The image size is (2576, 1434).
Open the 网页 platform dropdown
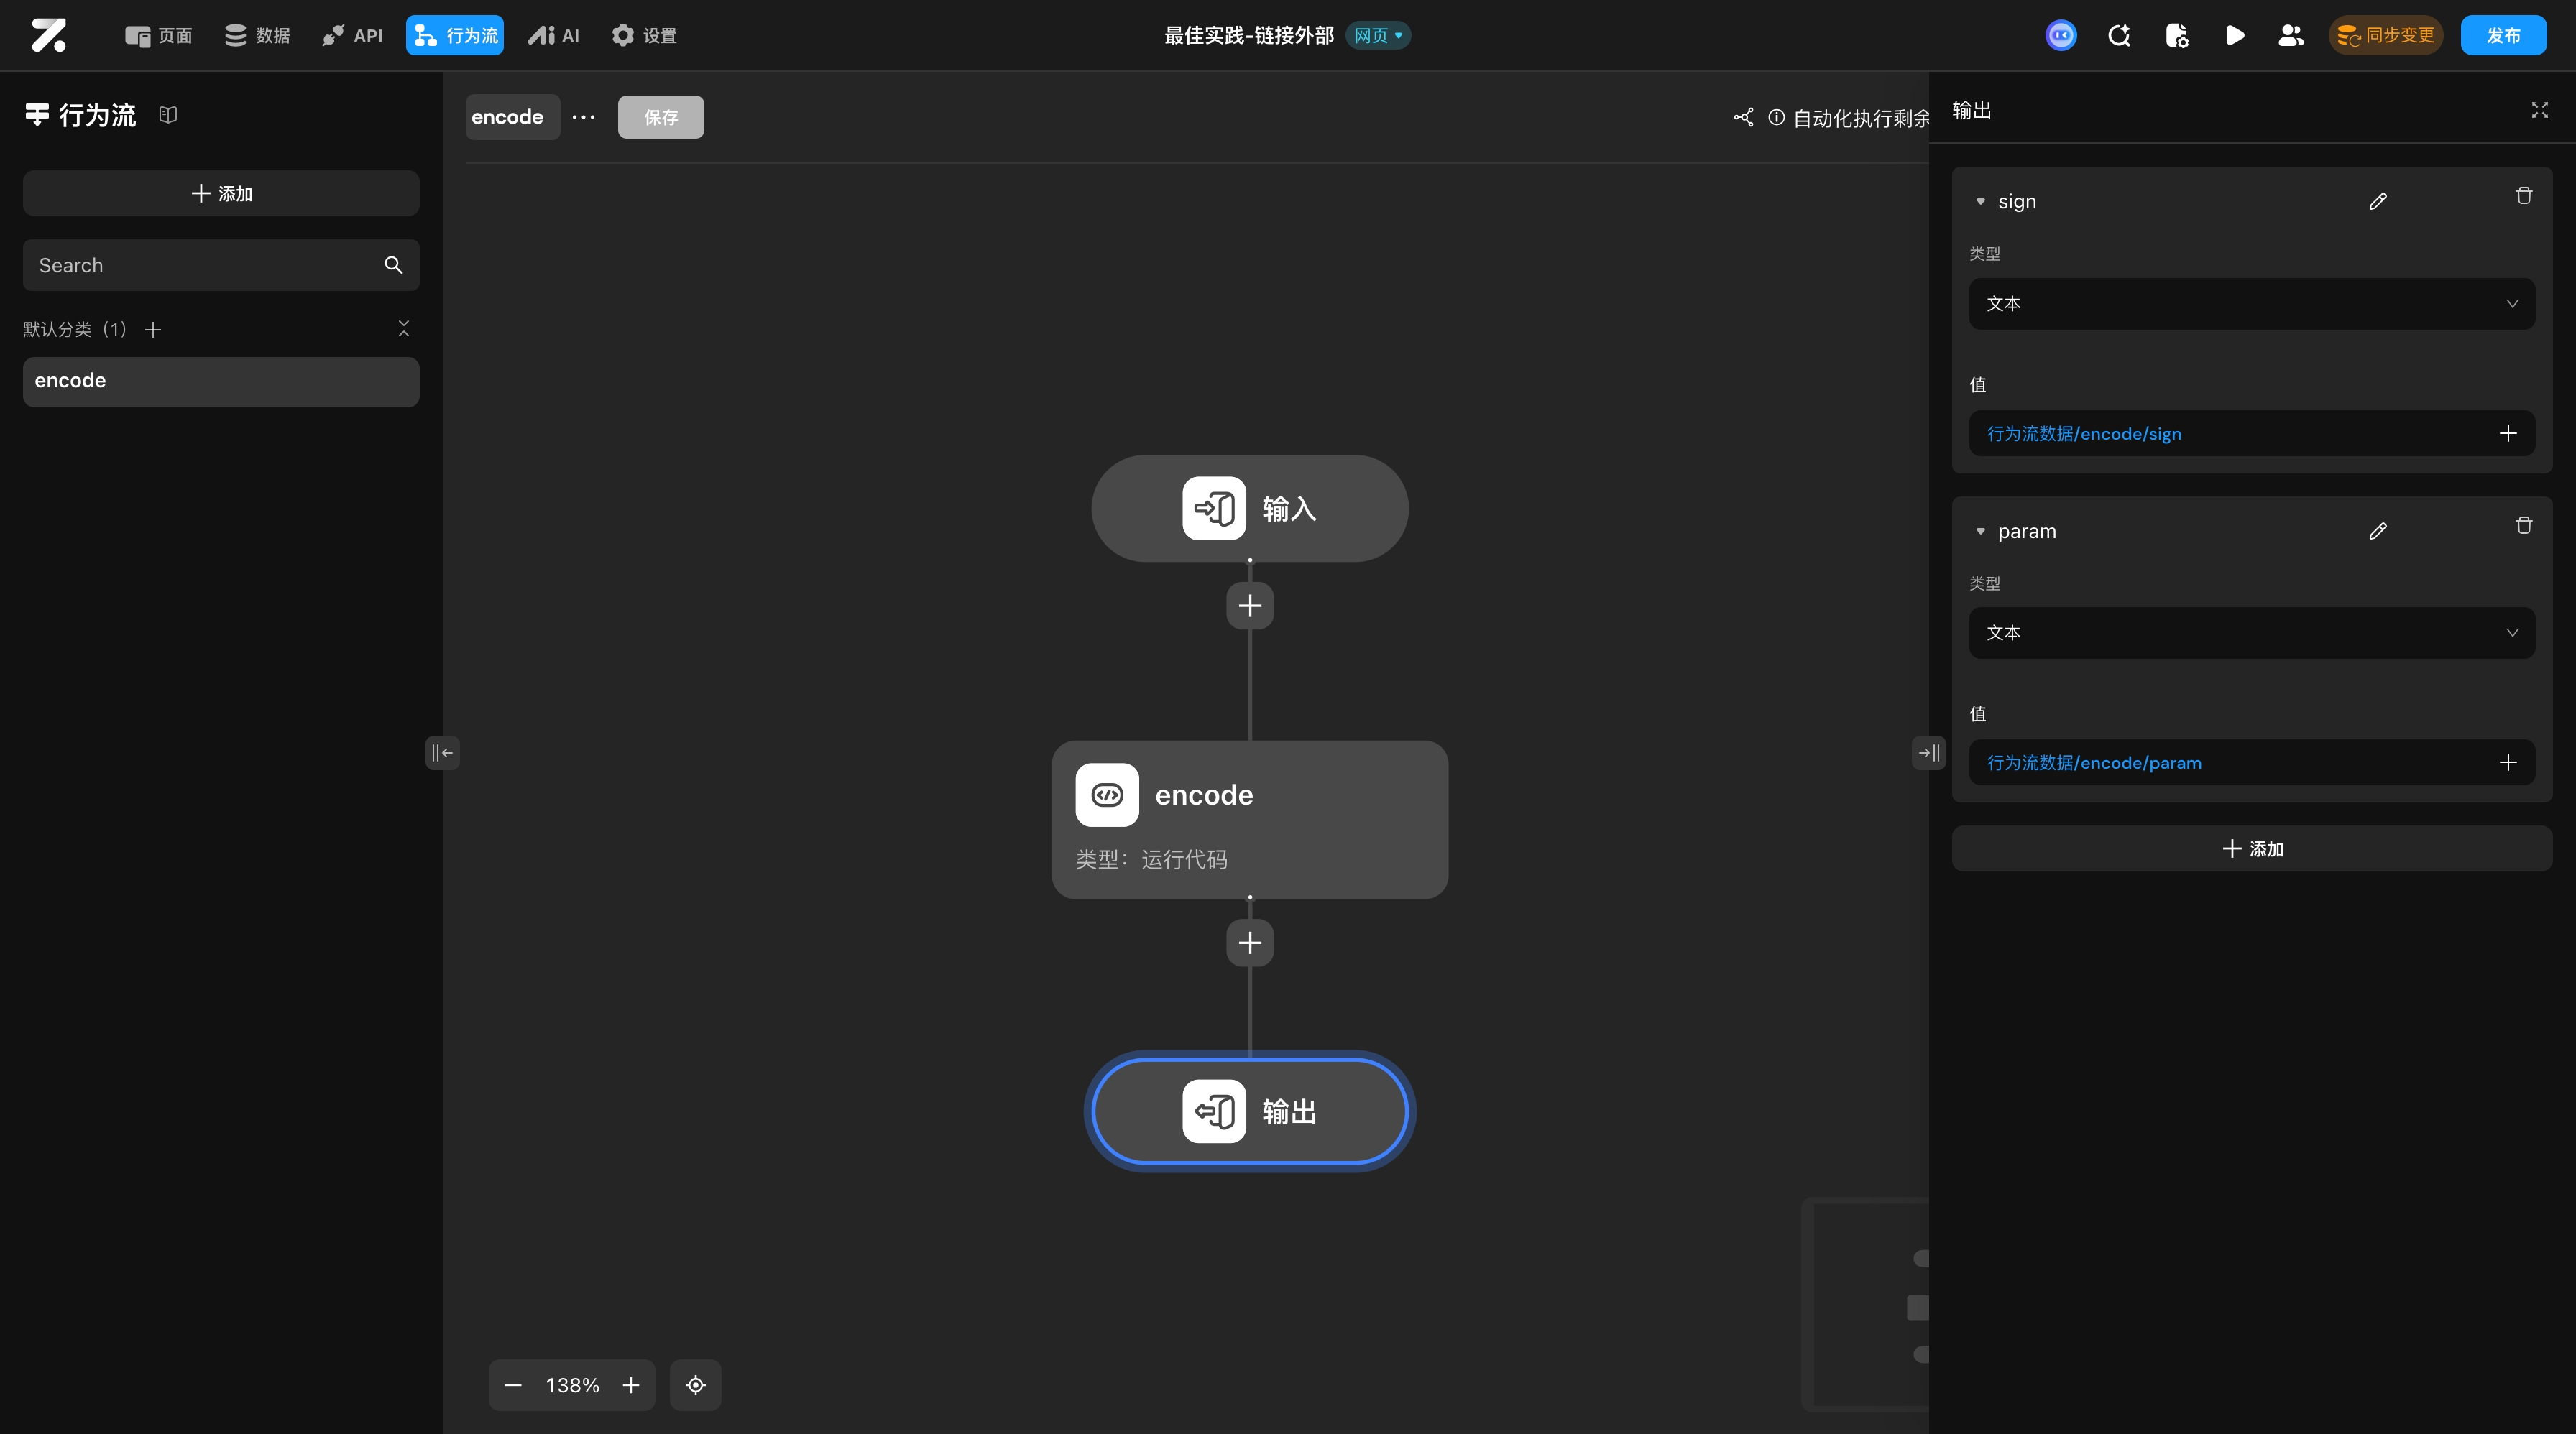pos(1378,36)
